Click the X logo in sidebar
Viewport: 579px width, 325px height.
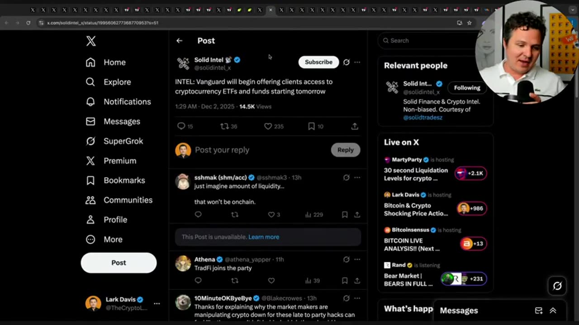click(x=91, y=41)
